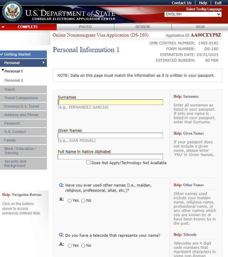Image resolution: width=228 pixels, height=257 pixels.
Task: Click the Exit link
Action: point(218,3)
